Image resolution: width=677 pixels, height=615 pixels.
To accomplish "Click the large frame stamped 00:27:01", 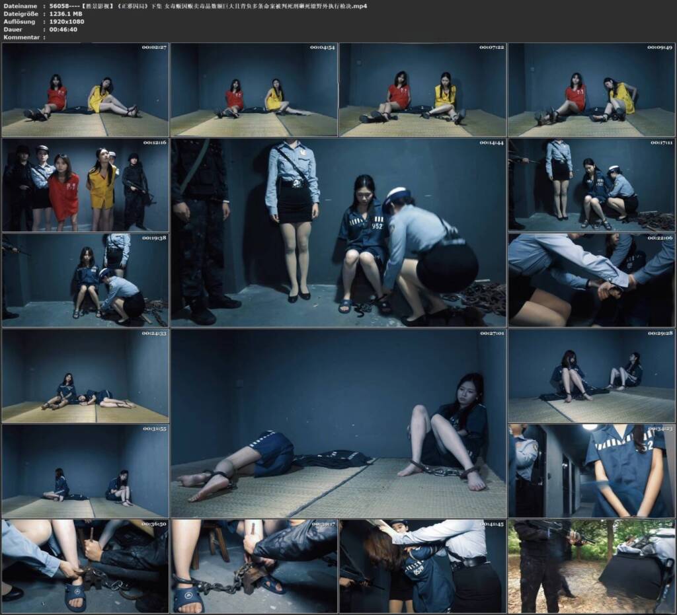I will (338, 423).
